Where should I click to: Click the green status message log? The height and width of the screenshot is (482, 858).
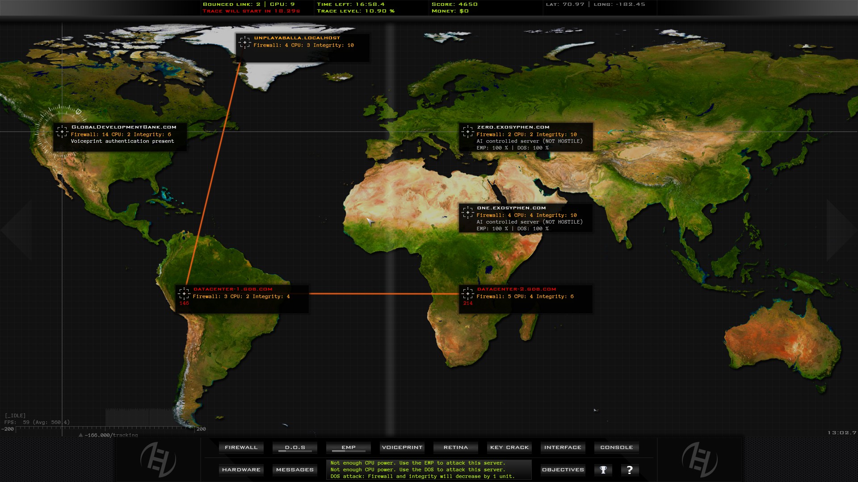point(428,470)
